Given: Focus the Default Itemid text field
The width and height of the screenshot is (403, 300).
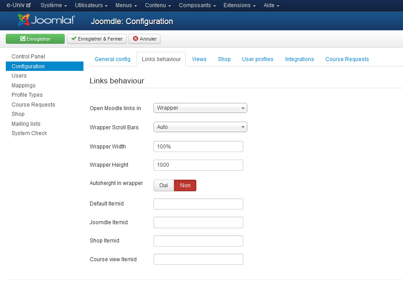Looking at the screenshot, I should tap(198, 204).
